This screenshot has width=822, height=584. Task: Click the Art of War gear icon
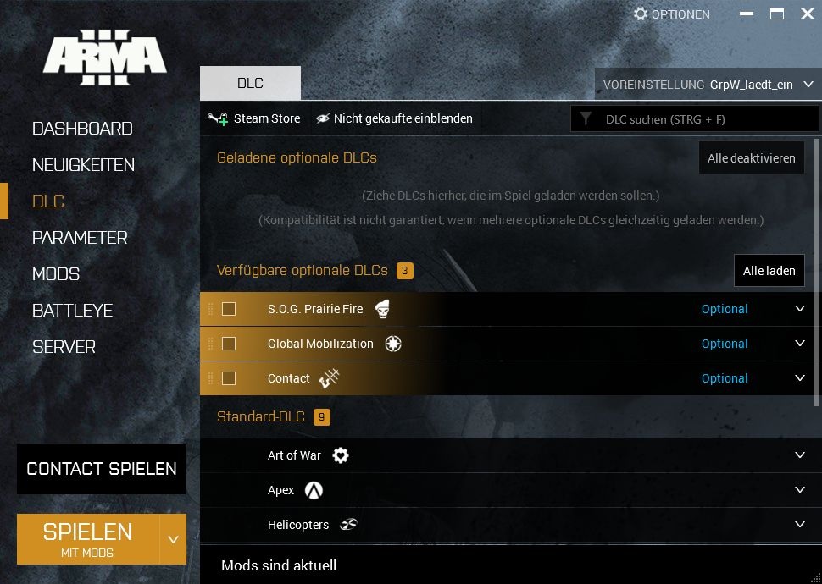coord(341,455)
